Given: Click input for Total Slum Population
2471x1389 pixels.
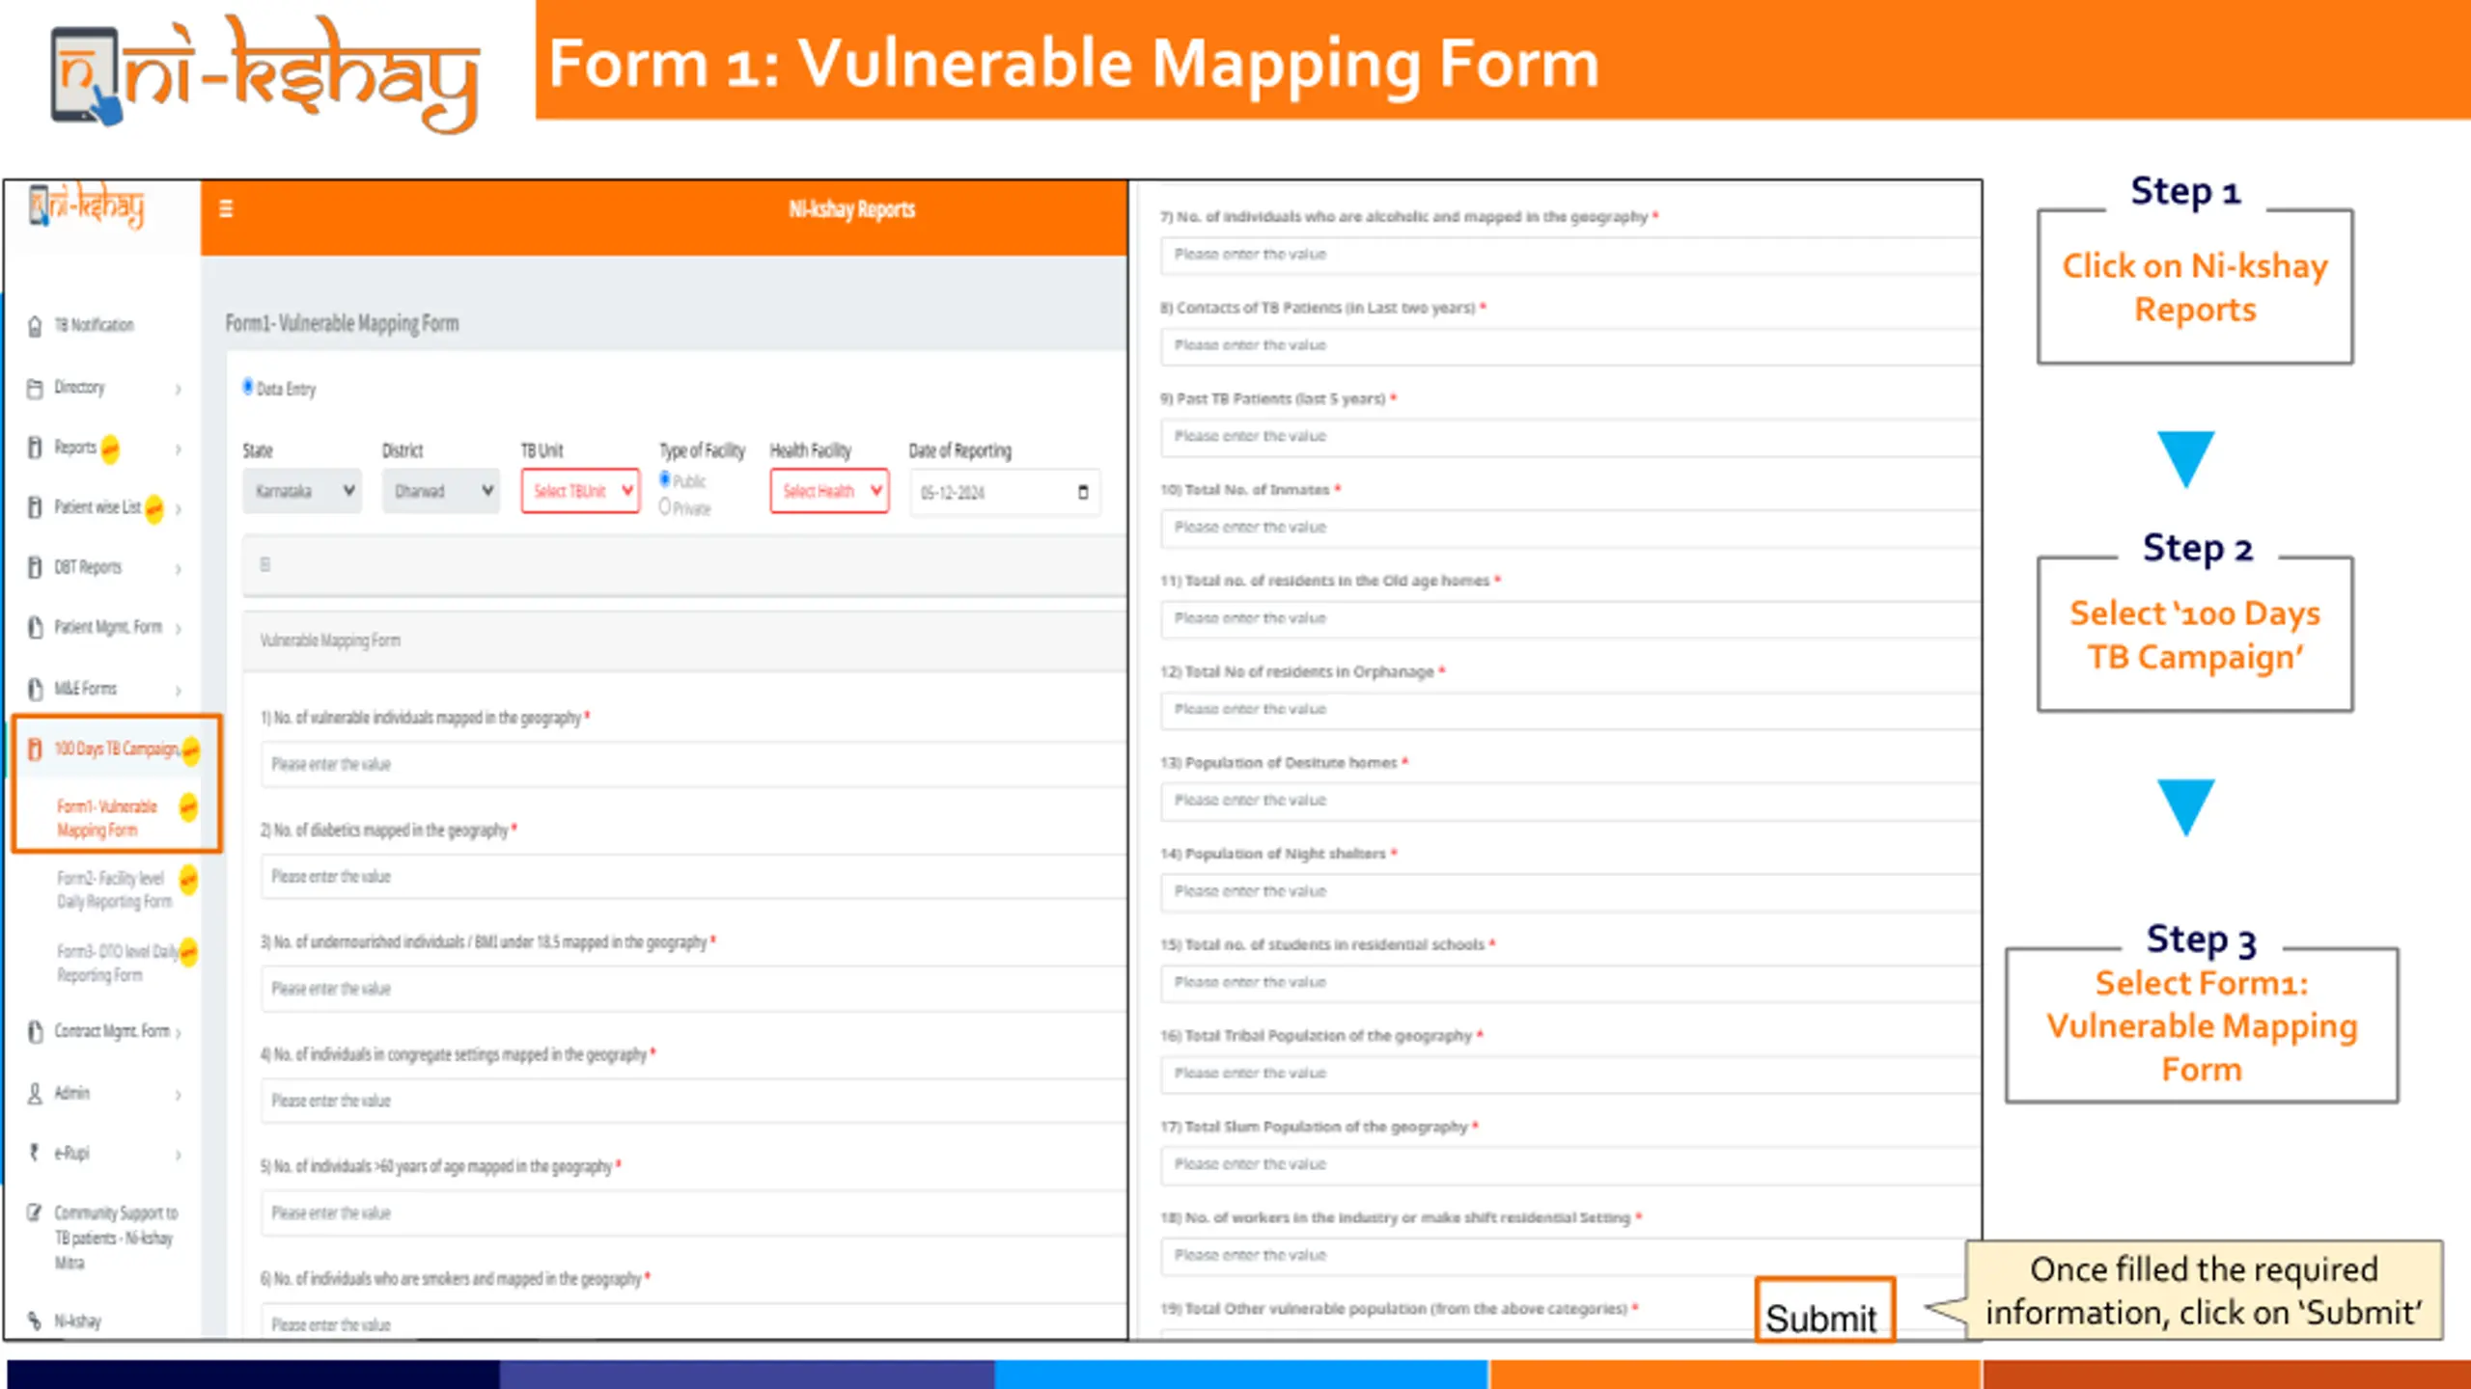Looking at the screenshot, I should (x=1570, y=1164).
